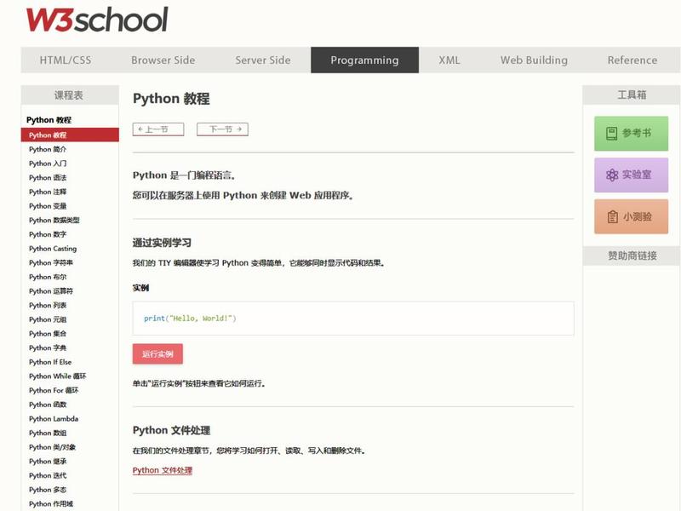Click the 上一节 previous section button
Image resolution: width=681 pixels, height=511 pixels.
pyautogui.click(x=158, y=129)
